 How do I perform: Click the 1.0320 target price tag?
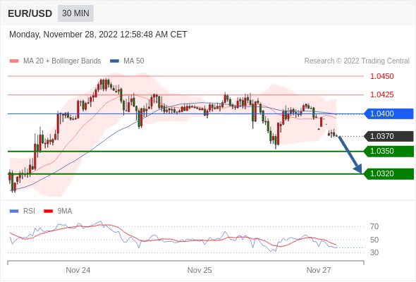[389, 173]
